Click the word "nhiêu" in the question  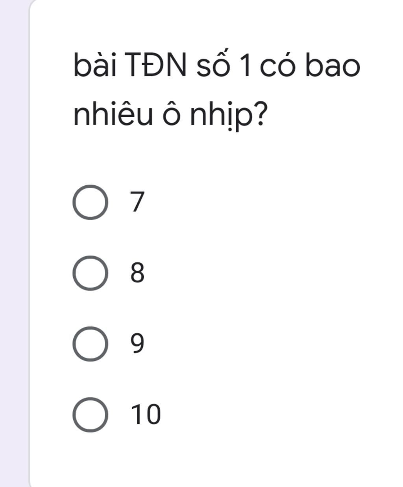[x=113, y=115]
